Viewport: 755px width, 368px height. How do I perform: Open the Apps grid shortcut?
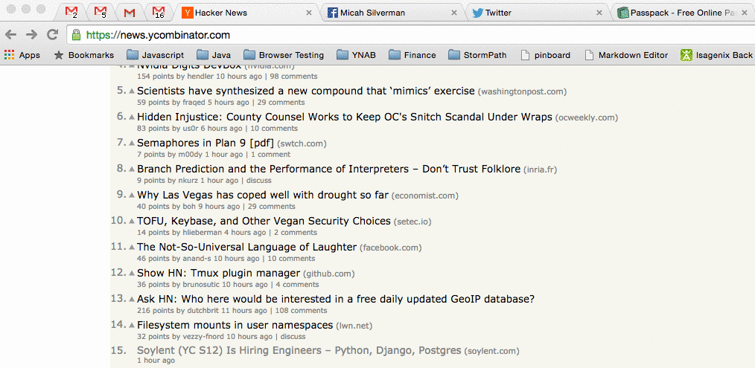pyautogui.click(x=22, y=55)
